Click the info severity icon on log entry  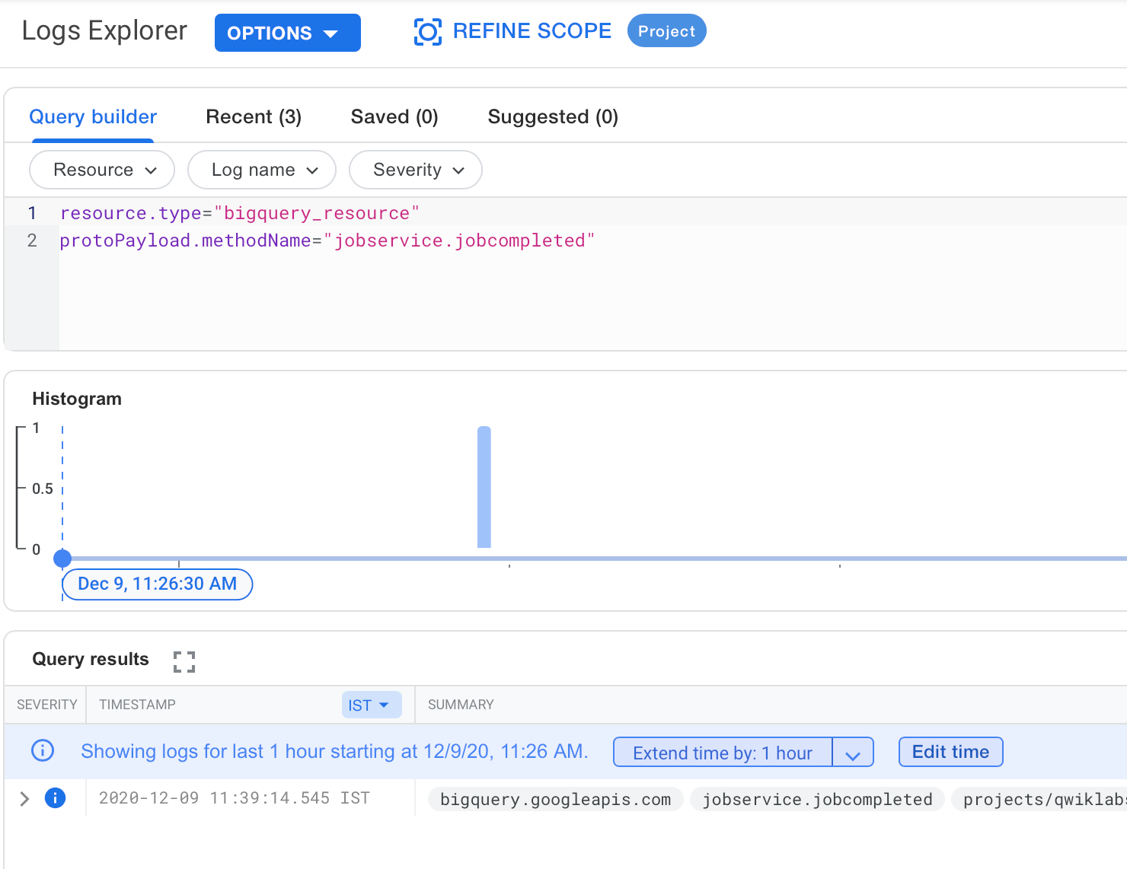(x=55, y=797)
